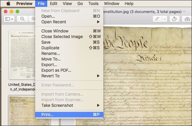Select the highlighted Print… menu item
Screen dimensions: 192x126
(69, 114)
